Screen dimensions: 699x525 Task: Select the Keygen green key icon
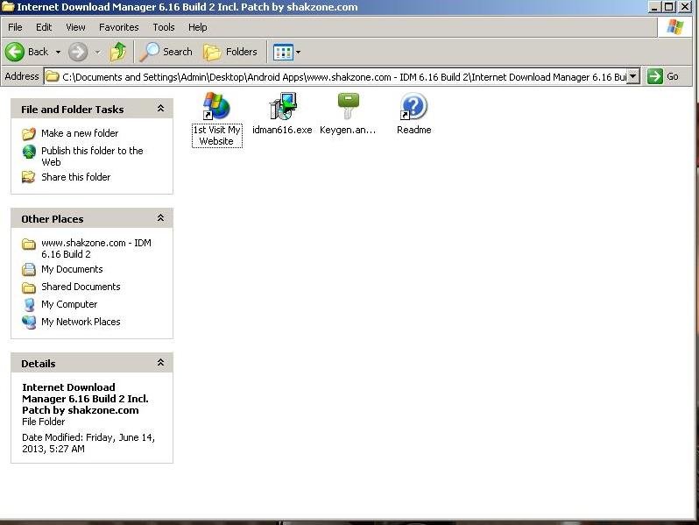coord(348,106)
